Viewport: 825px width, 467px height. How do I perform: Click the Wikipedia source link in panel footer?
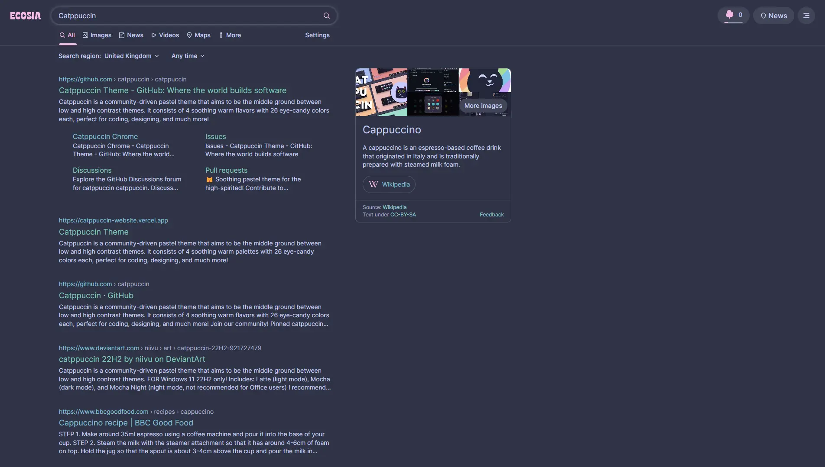(x=394, y=207)
